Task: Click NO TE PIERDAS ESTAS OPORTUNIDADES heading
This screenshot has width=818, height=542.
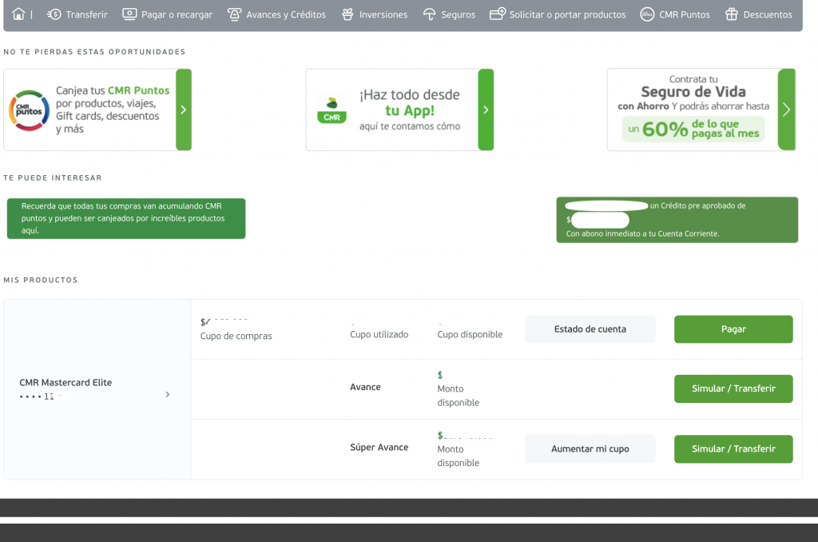Action: coord(94,52)
